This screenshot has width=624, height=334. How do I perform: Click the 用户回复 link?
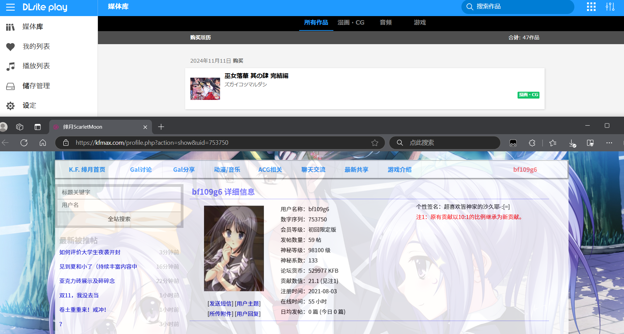tap(248, 314)
